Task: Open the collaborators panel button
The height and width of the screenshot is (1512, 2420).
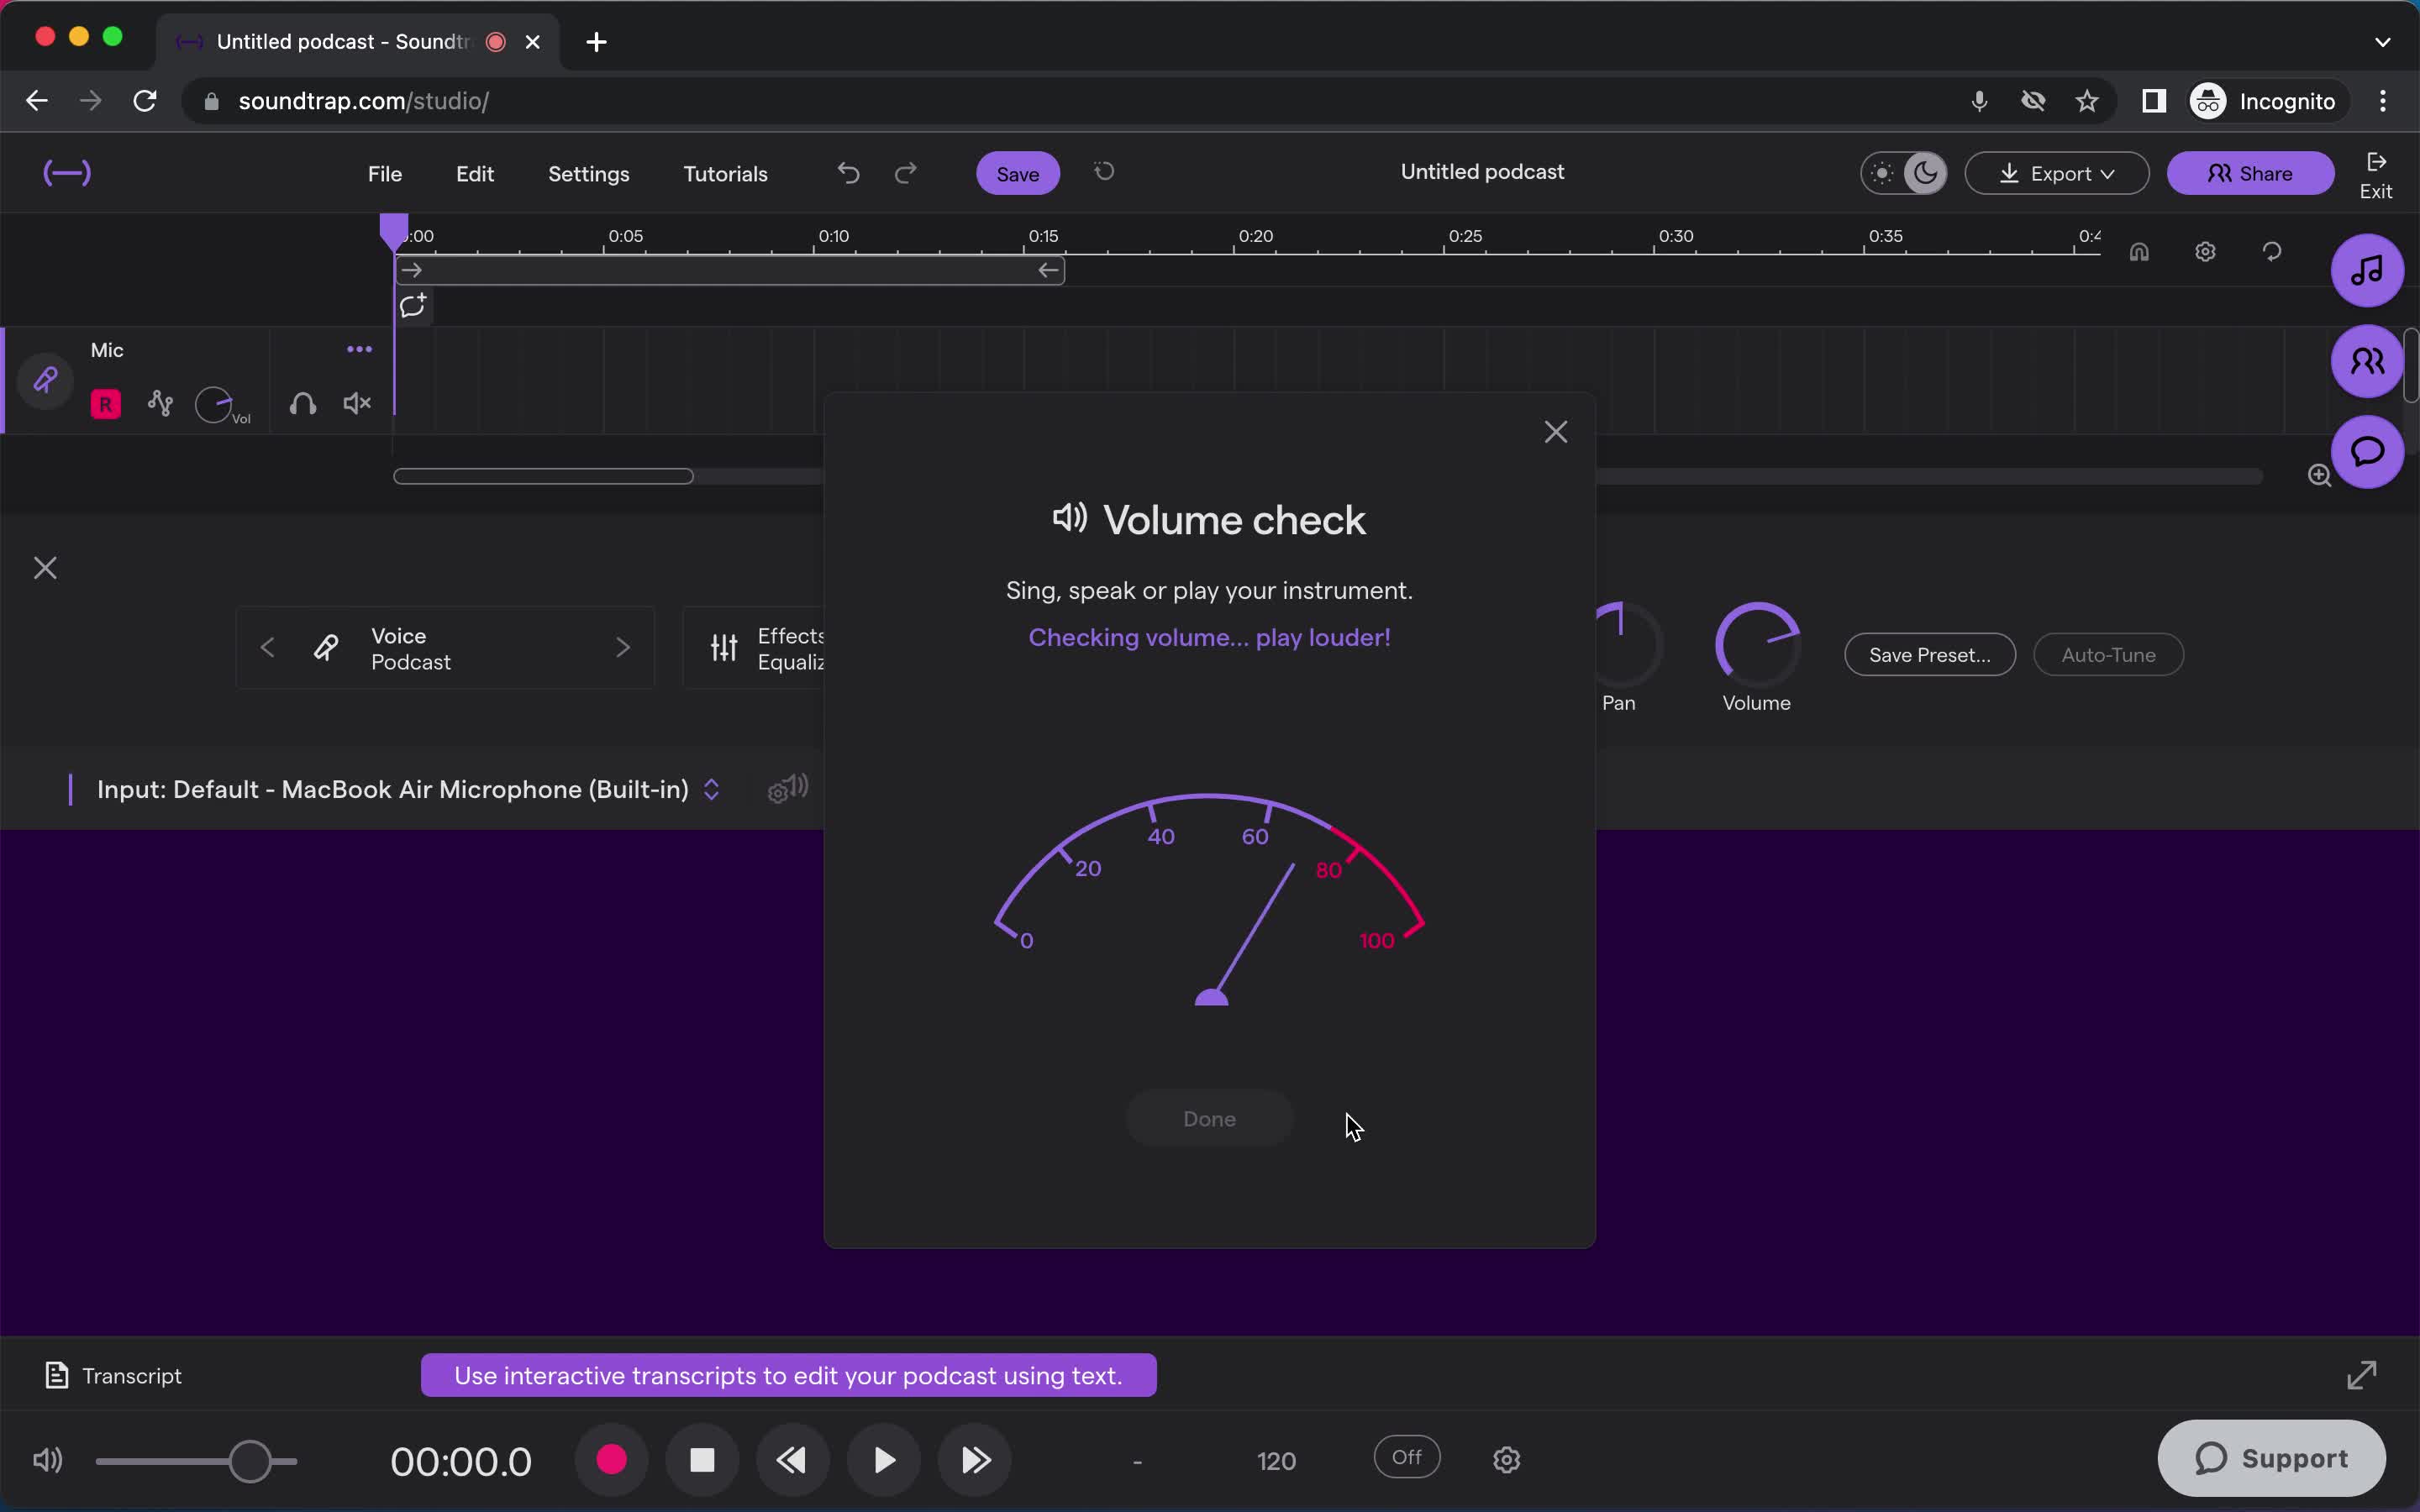Action: pos(2367,361)
